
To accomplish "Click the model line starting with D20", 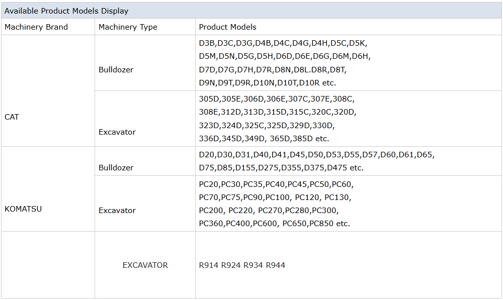I will point(316,155).
